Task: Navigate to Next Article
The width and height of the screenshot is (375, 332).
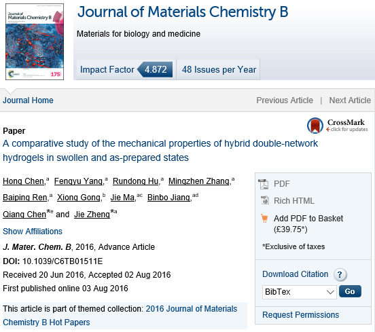Action: pyautogui.click(x=350, y=100)
